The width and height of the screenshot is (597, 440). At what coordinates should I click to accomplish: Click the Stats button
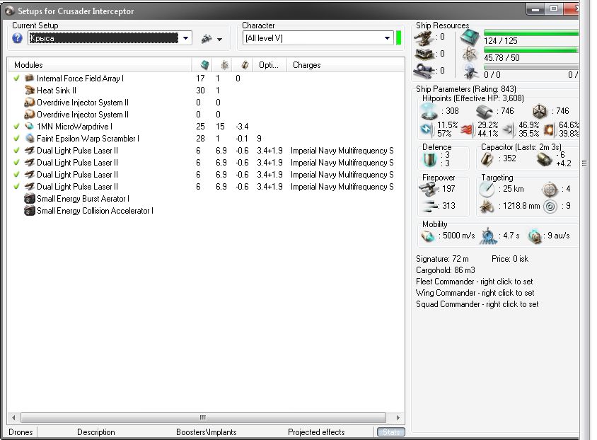click(391, 432)
